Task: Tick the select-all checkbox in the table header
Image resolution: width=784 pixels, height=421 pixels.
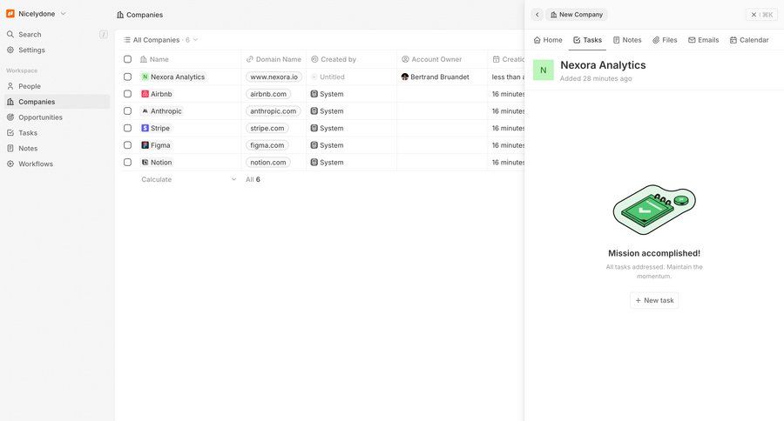Action: (x=127, y=59)
